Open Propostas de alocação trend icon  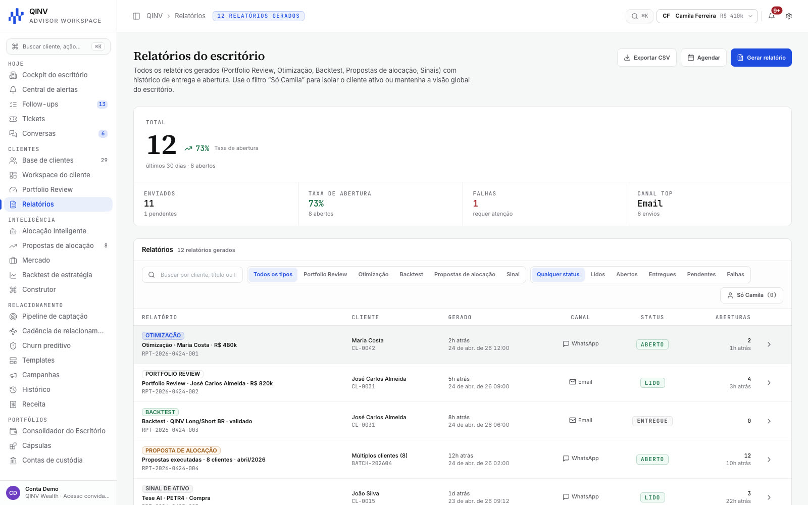tap(13, 246)
